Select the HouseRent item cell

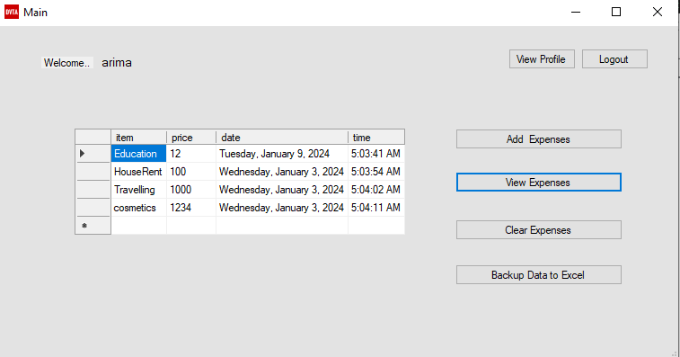click(x=138, y=172)
